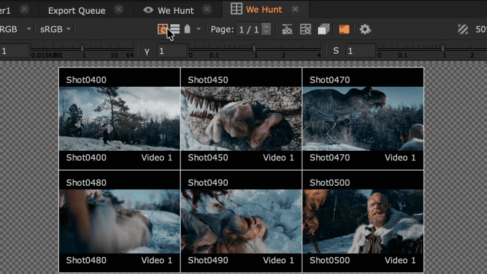Screen dimensions: 487x274
Task: Click the Shot0490 title text
Action: pos(208,183)
